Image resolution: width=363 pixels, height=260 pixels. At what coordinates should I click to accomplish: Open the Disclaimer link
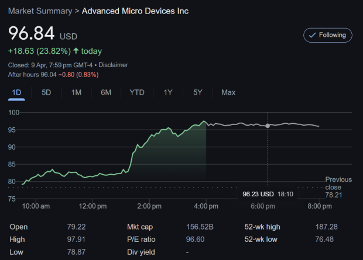(x=113, y=65)
